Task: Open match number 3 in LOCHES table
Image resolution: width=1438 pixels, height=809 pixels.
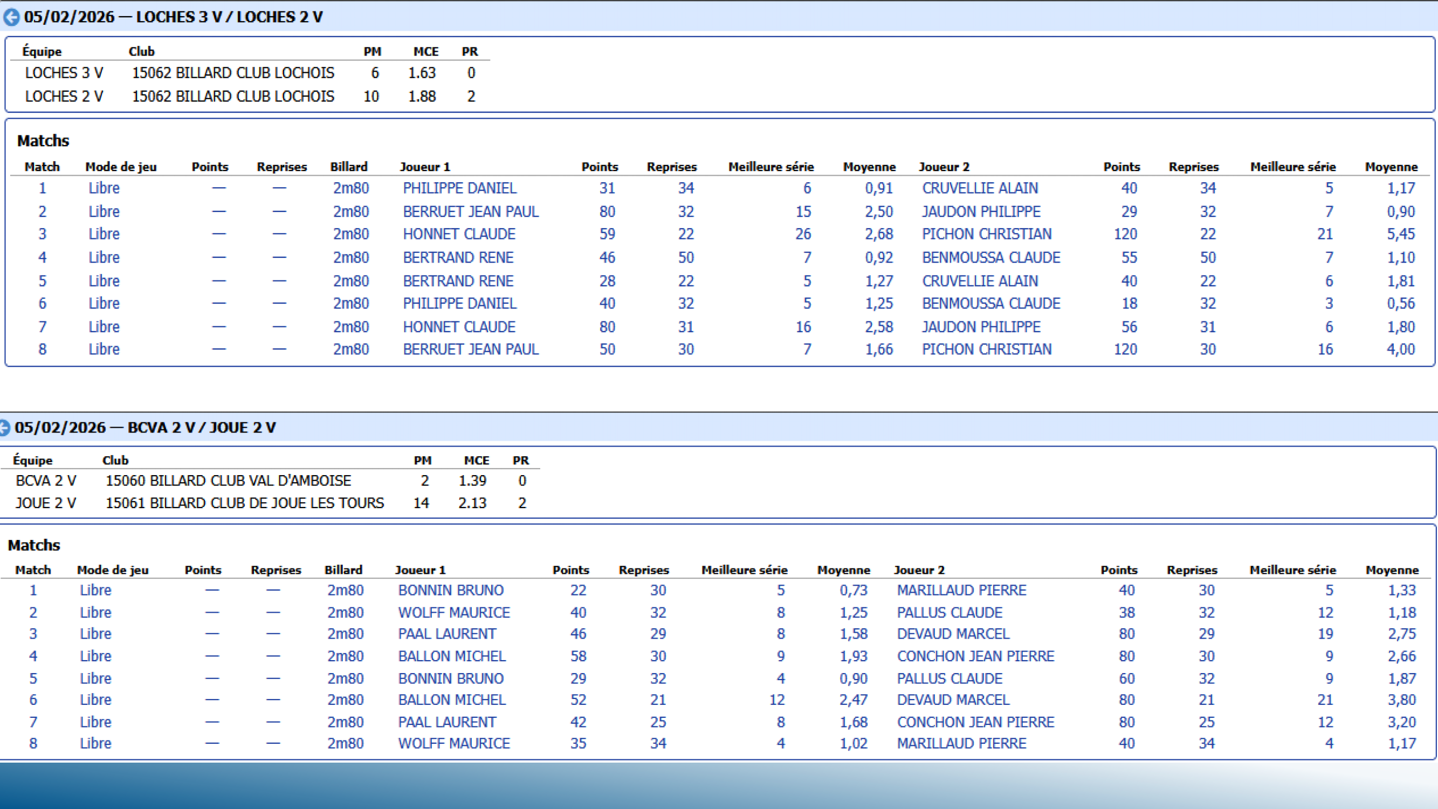Action: point(42,234)
